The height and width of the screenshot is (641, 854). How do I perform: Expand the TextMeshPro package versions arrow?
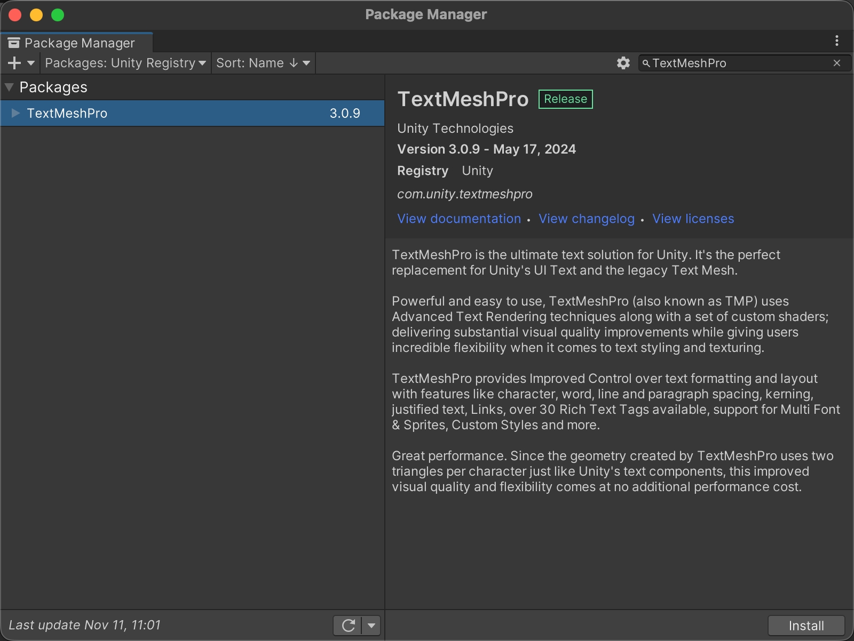(15, 113)
